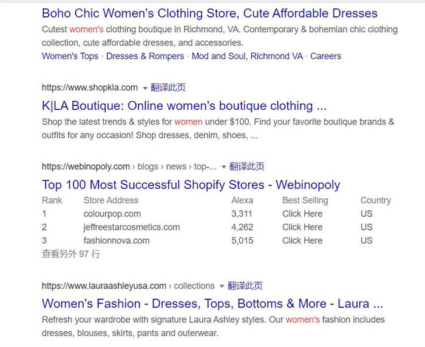Expand dropdown arrow beside shopkla.com URL
This screenshot has width=425, height=347.
point(145,88)
